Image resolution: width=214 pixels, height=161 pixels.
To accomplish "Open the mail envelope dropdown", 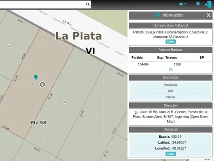I will (x=182, y=4).
